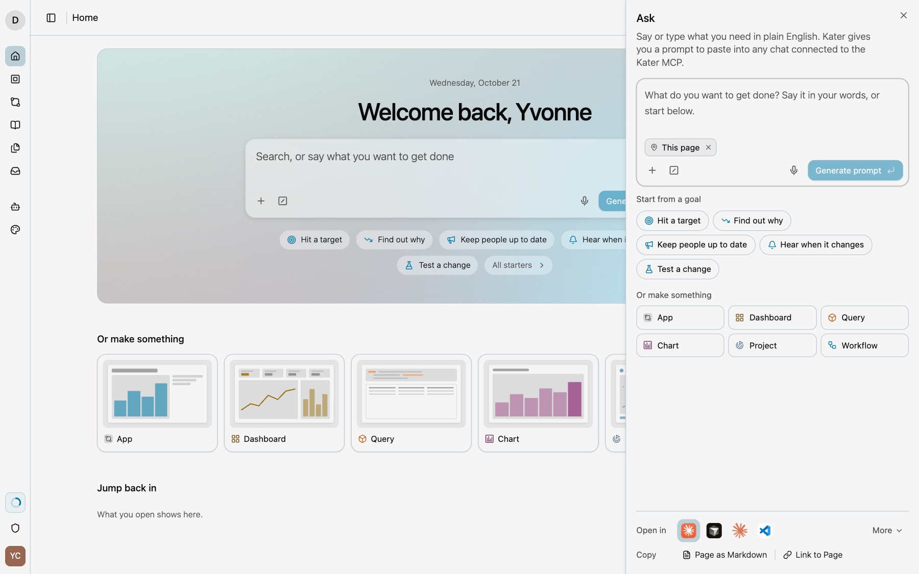This screenshot has width=919, height=574.
Task: Click the D workspace avatar
Action: coord(15,20)
